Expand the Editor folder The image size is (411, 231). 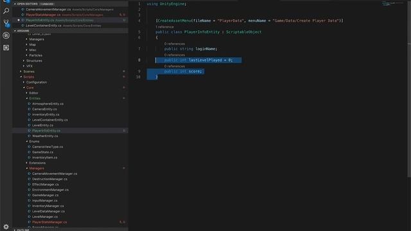(x=27, y=93)
